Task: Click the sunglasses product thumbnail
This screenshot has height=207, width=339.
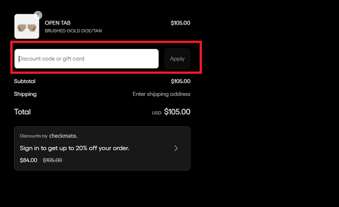Action: pyautogui.click(x=27, y=27)
